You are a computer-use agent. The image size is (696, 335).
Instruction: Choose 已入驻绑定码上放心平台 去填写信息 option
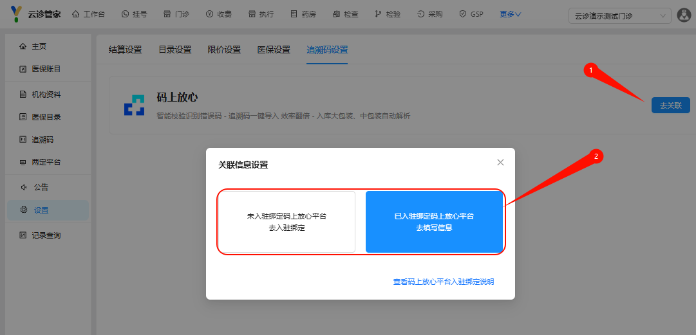[x=434, y=222]
